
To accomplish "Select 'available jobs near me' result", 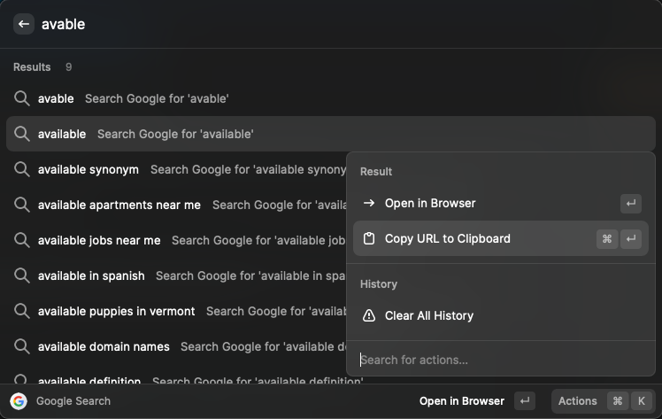I will [x=176, y=240].
